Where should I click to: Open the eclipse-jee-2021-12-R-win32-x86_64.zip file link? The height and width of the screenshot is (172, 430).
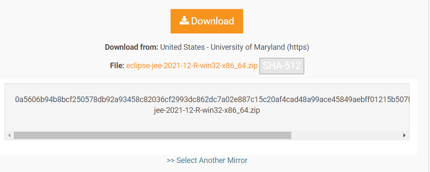point(192,66)
